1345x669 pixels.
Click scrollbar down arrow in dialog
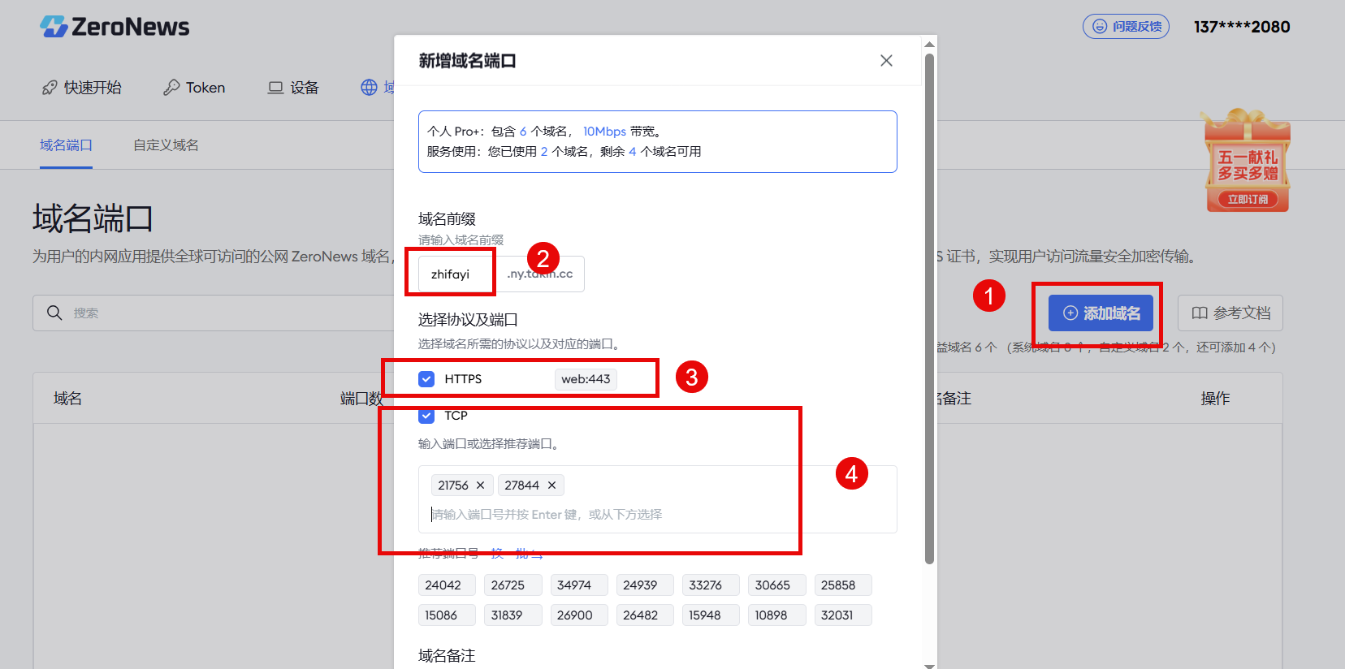click(929, 665)
